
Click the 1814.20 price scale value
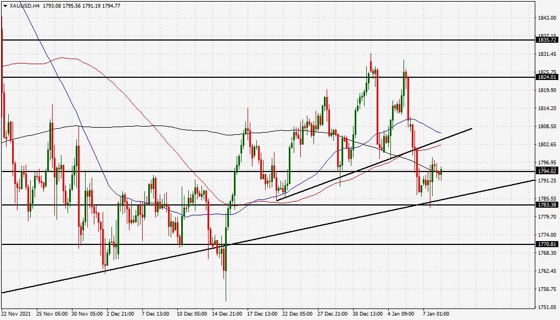pos(547,108)
